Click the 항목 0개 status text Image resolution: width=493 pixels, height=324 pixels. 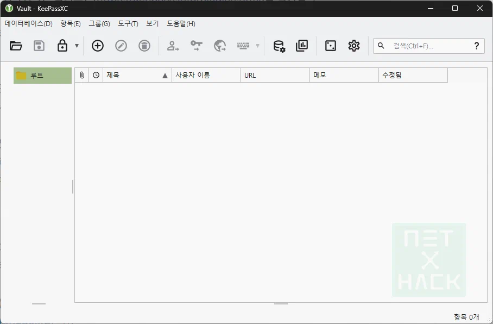pos(466,317)
